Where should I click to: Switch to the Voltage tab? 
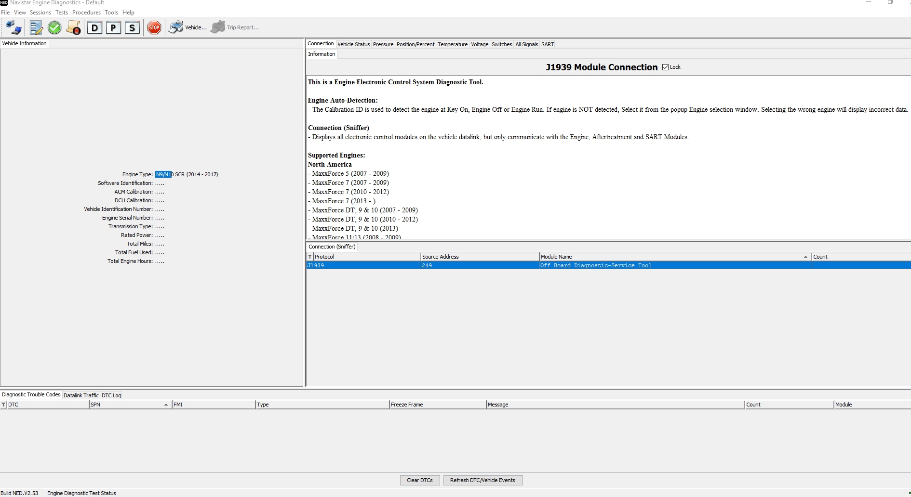(x=479, y=44)
